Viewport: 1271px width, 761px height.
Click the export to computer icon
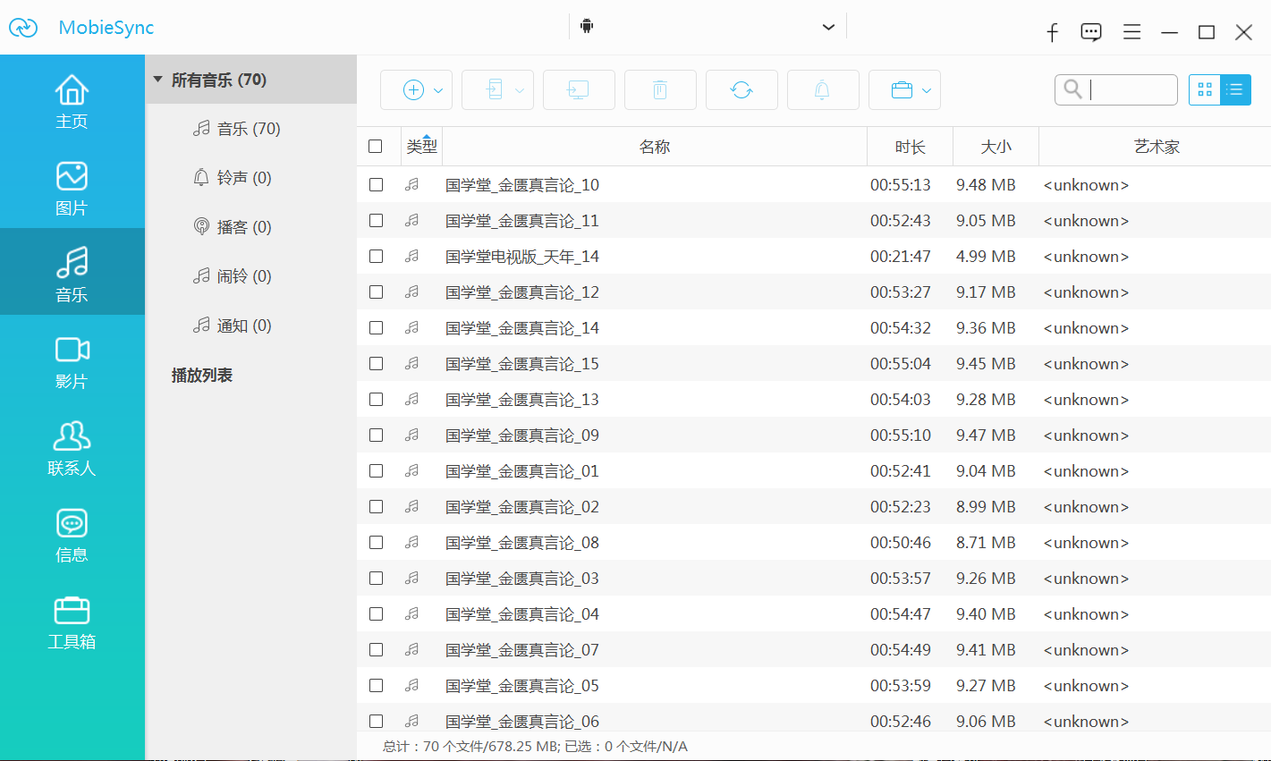(579, 89)
